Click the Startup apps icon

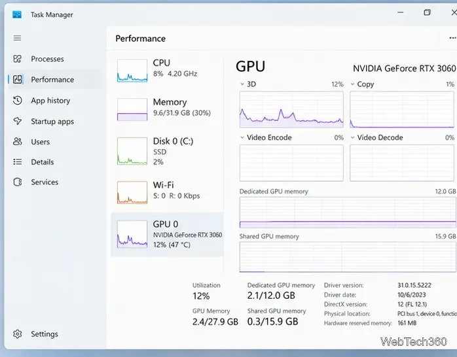(x=17, y=121)
